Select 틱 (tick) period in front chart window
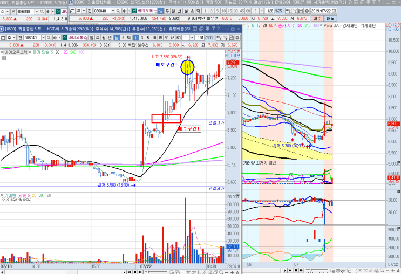401x274 pixels. click(x=128, y=38)
